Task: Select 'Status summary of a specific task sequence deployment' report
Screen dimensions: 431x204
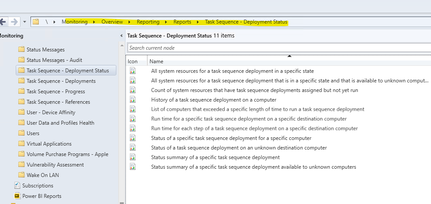Action: tap(215, 157)
